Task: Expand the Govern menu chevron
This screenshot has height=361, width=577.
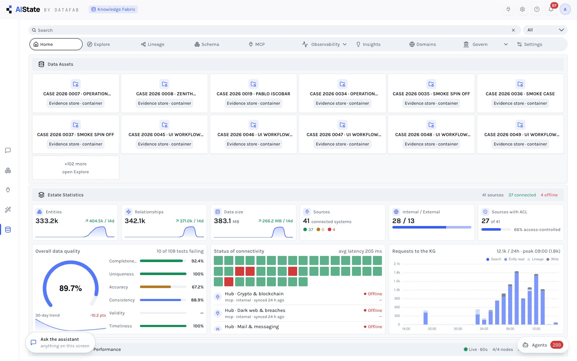Action: click(x=506, y=44)
